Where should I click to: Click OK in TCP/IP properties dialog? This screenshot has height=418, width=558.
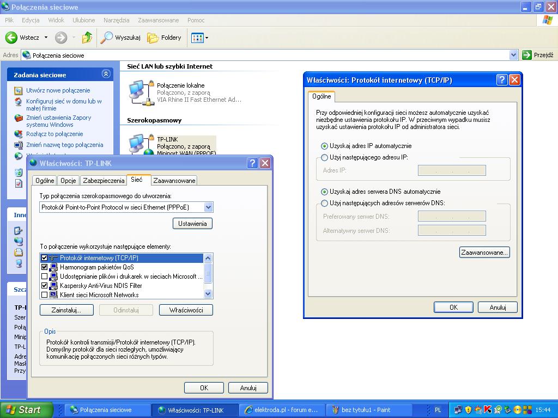coord(453,307)
